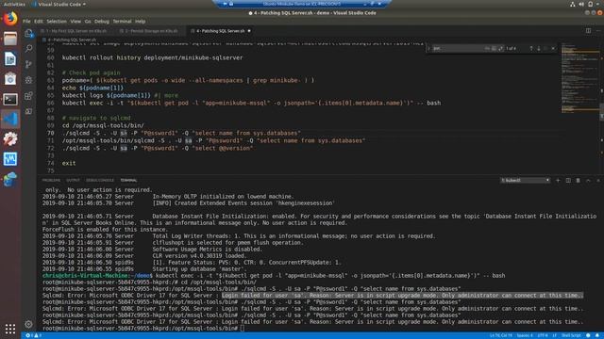Open Source Control view in activity bar
This screenshot has height=339, width=604.
(29, 64)
